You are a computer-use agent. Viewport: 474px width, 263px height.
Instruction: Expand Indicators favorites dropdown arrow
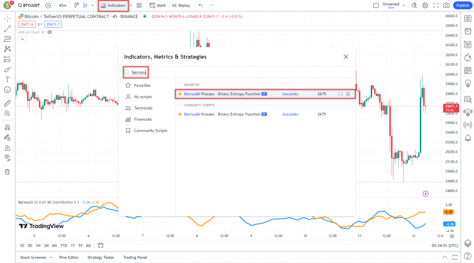tap(131, 6)
